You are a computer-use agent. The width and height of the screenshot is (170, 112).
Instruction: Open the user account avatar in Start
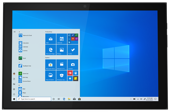click(14, 74)
